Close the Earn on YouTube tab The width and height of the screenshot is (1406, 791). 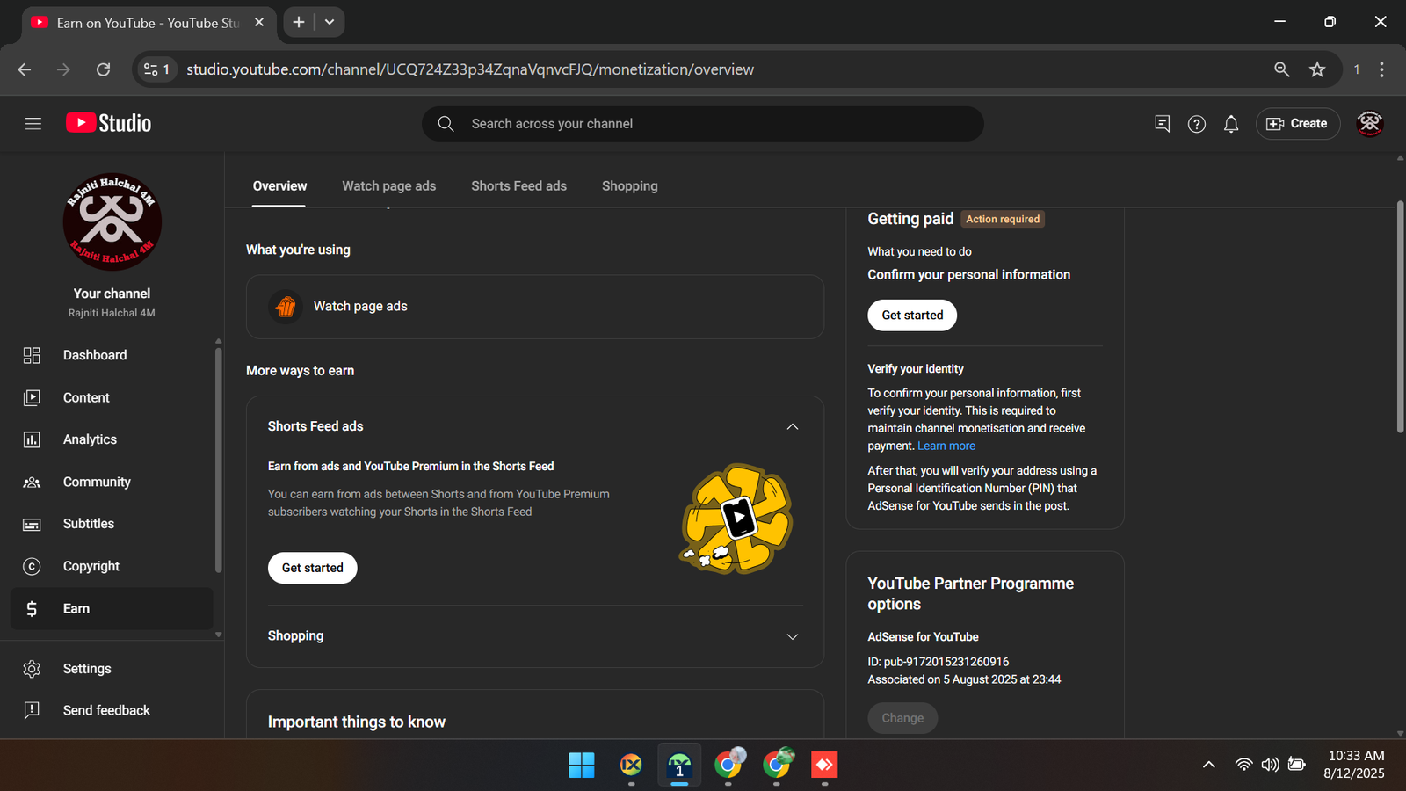(259, 22)
